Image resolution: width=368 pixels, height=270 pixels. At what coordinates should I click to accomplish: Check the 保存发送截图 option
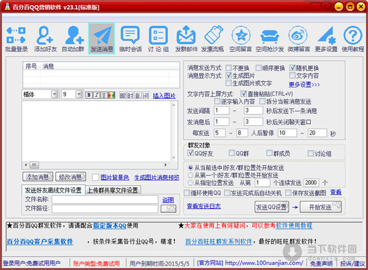pos(288,193)
